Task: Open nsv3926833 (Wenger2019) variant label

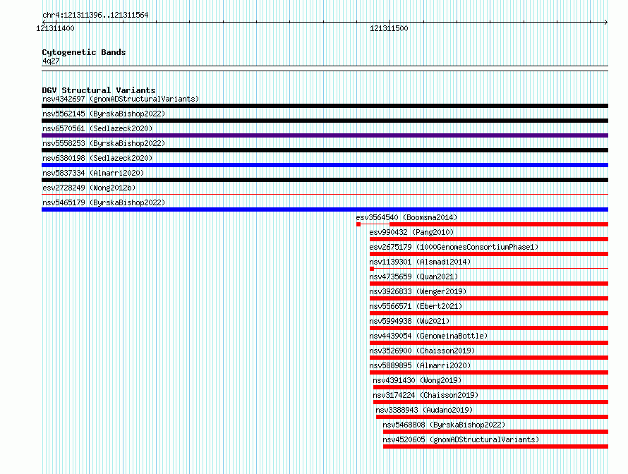Action: click(418, 291)
